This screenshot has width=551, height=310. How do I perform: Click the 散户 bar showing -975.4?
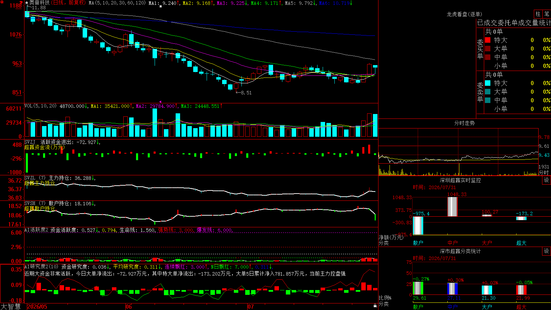coord(418,226)
